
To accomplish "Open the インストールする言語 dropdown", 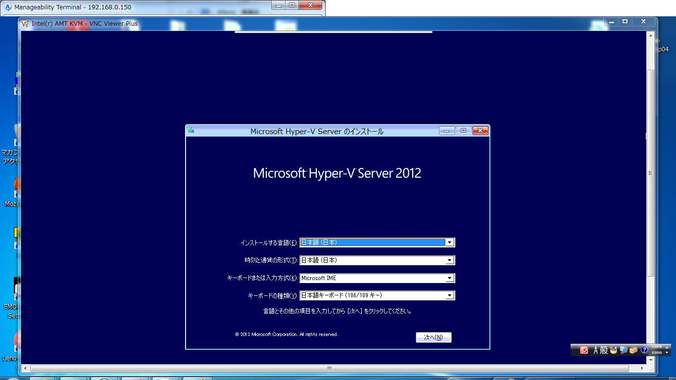I will pos(377,242).
